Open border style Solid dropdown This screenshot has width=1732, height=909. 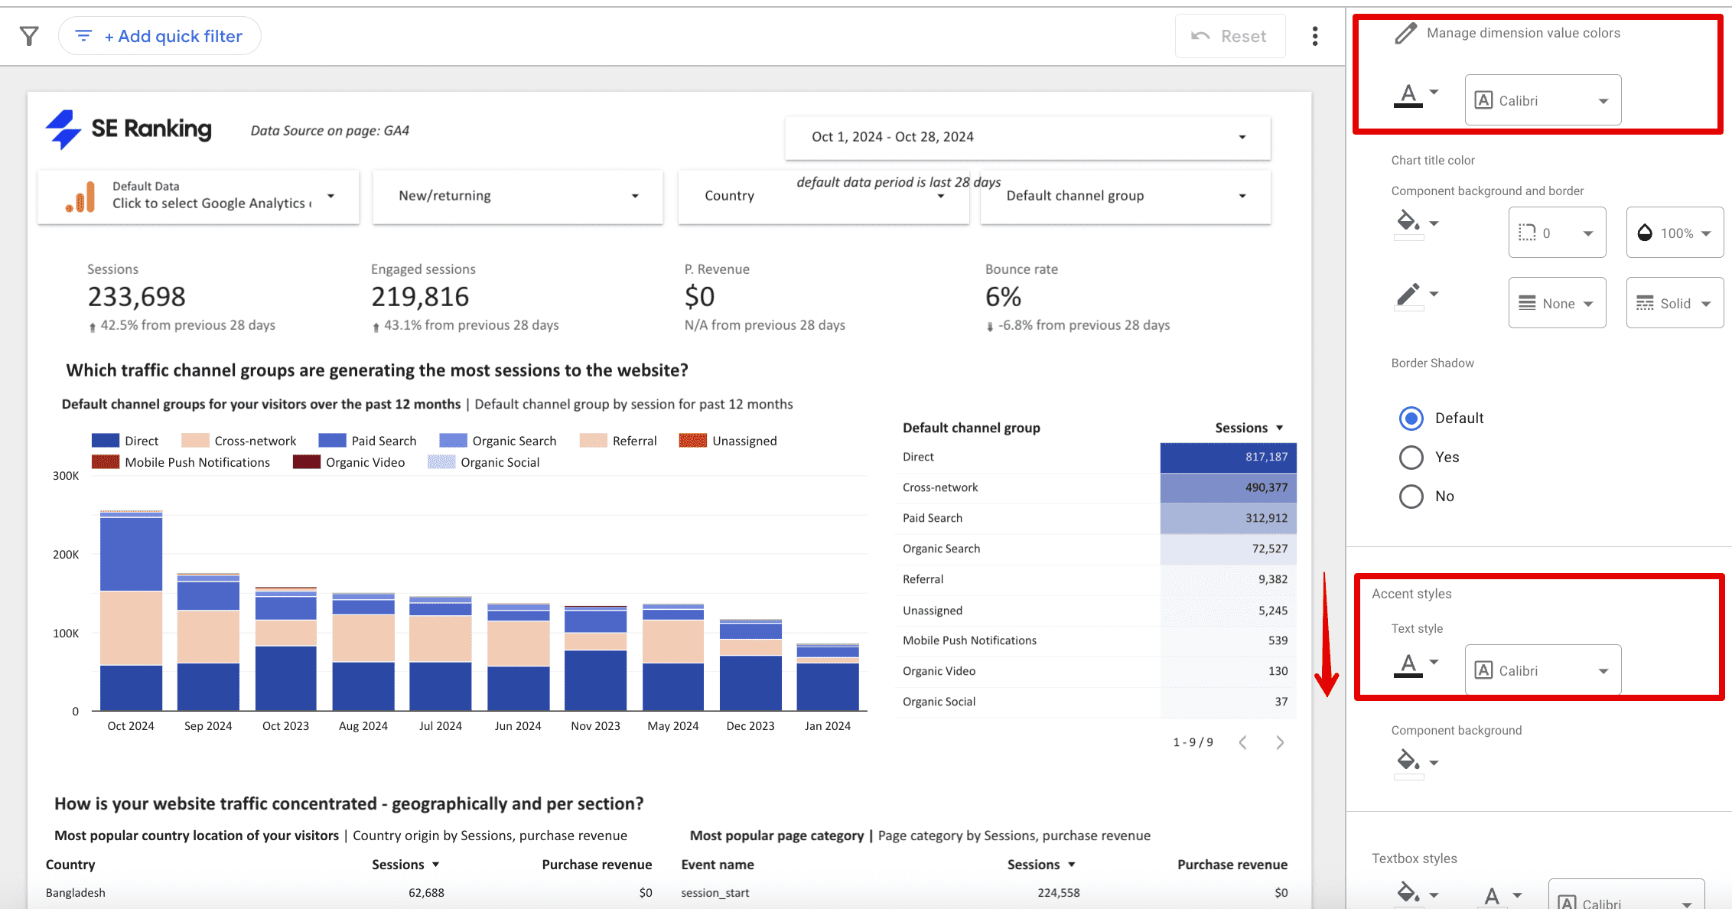point(1675,303)
